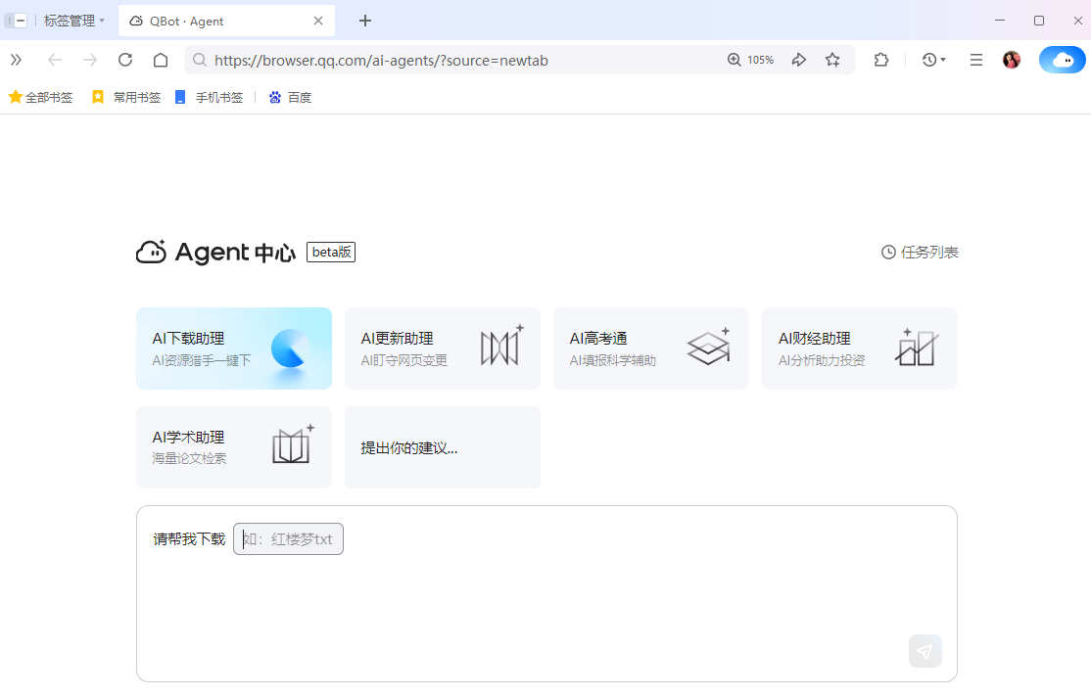Click the send paper-plane button
Image resolution: width=1091 pixels, height=697 pixels.
click(925, 650)
